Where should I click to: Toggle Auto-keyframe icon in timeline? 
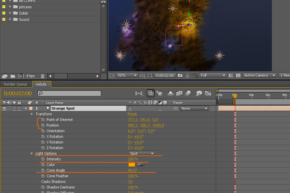208,93
